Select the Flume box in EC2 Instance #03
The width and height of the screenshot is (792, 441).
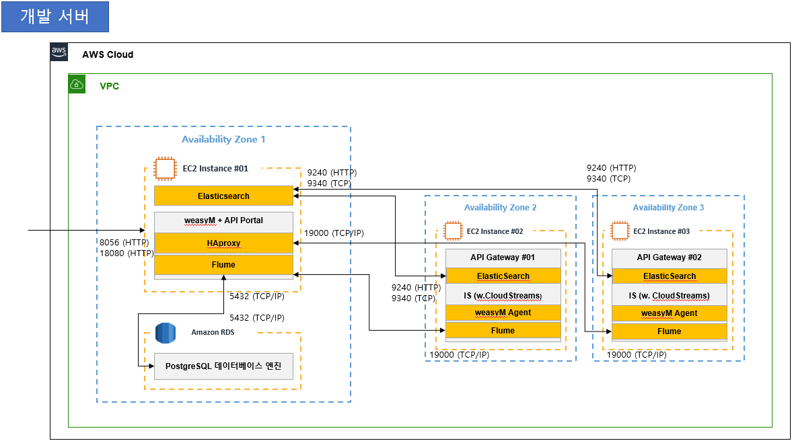pyautogui.click(x=669, y=331)
